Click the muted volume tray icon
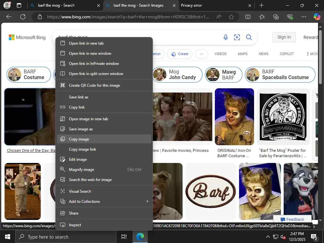This screenshot has width=324, height=243. pyautogui.click(x=283, y=237)
